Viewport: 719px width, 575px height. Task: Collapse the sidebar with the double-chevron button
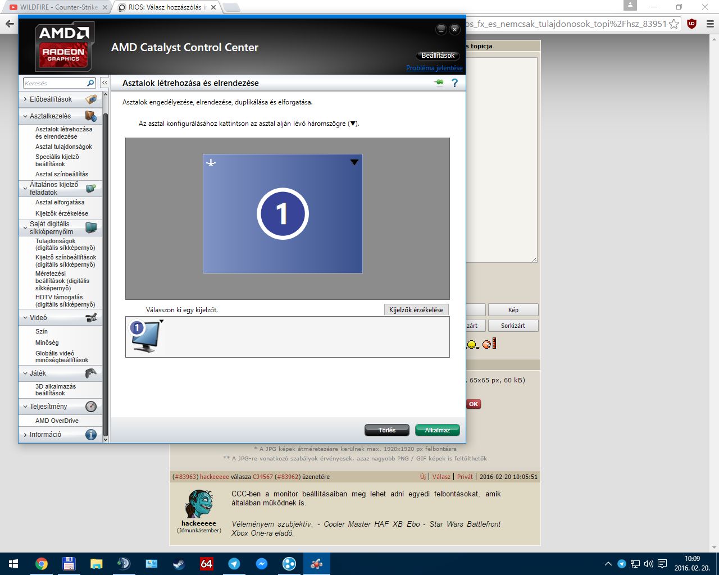pyautogui.click(x=104, y=83)
